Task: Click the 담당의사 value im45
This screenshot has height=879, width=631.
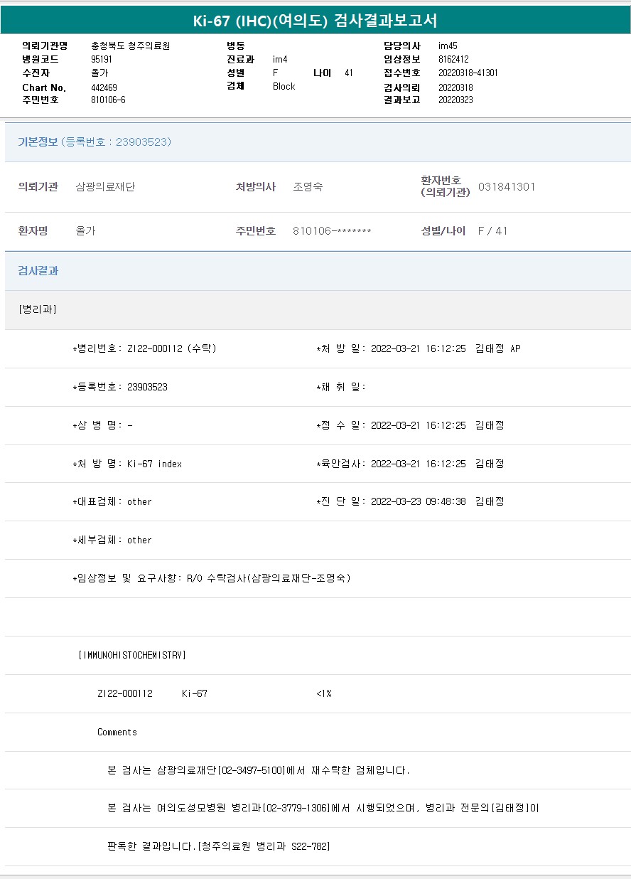Action: tap(448, 46)
